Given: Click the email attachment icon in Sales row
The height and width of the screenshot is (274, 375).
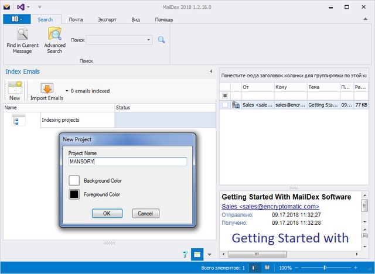Looking at the screenshot, I should (x=236, y=105).
